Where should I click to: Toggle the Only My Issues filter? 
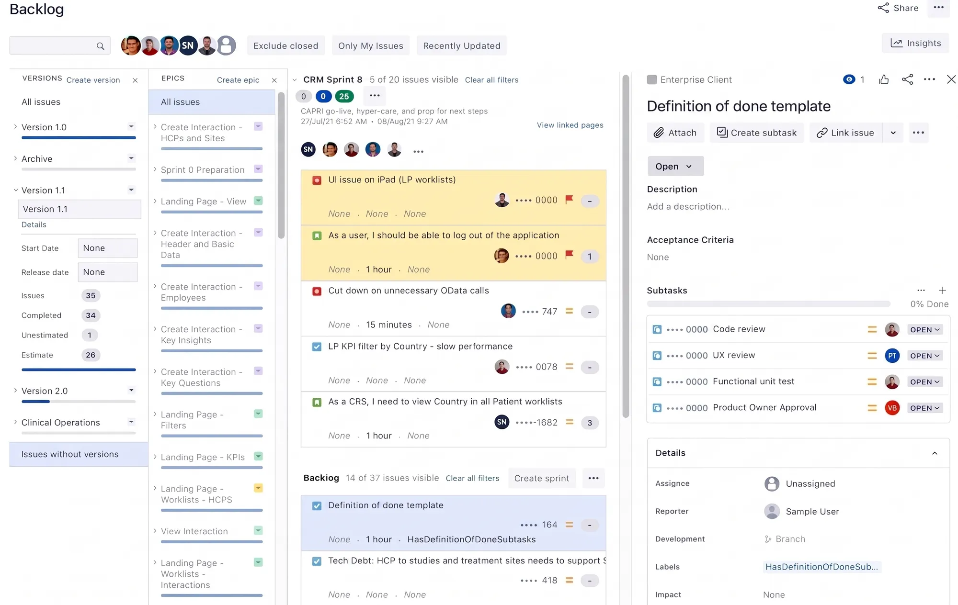(x=371, y=45)
